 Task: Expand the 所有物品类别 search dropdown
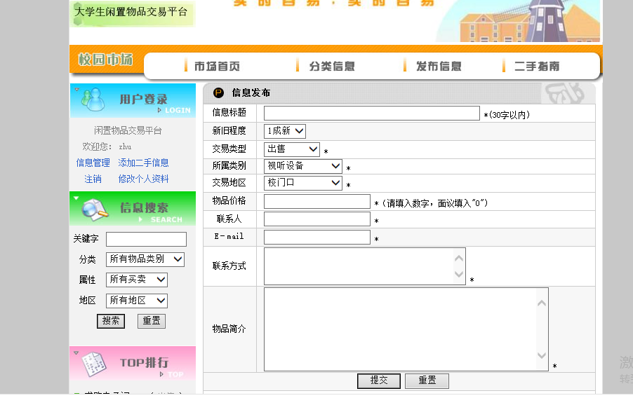145,259
